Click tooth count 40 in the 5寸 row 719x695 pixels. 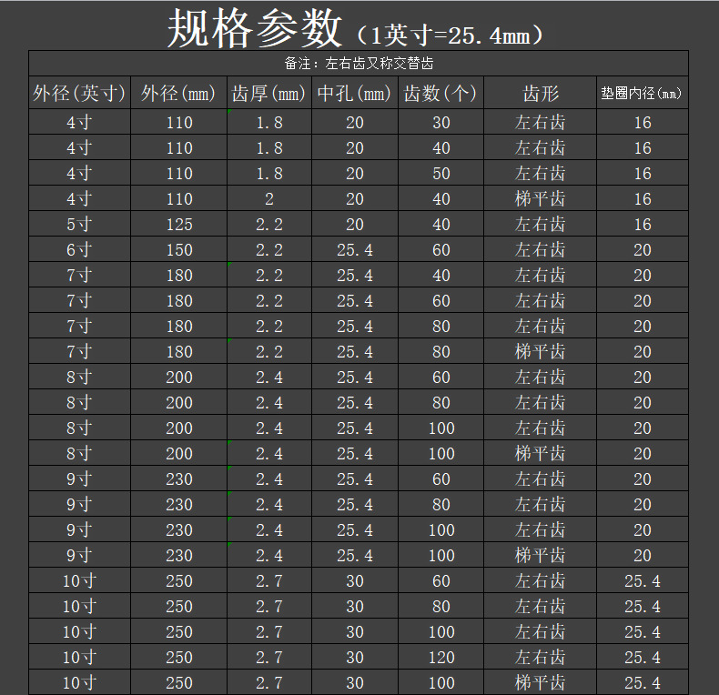(x=441, y=225)
